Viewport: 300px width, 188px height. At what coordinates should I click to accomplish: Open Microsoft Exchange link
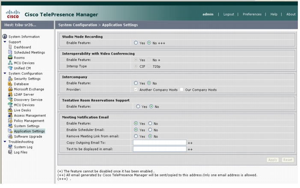[x=29, y=89]
